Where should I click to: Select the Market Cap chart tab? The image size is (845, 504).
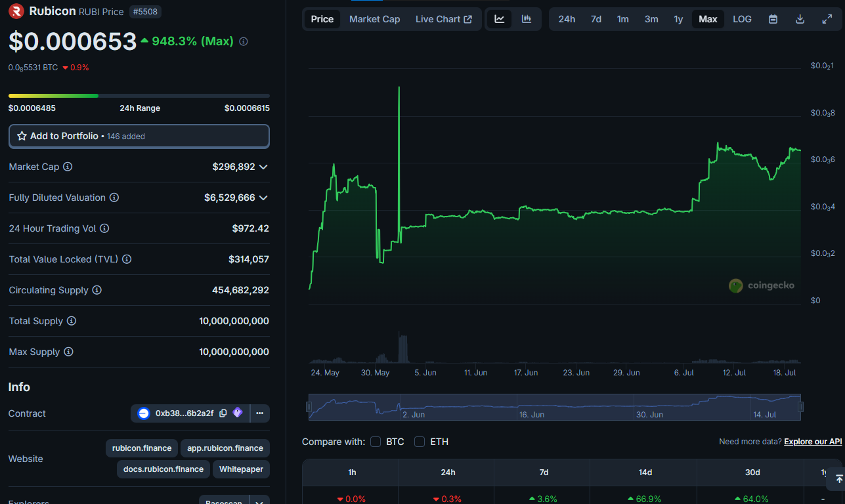pos(374,19)
